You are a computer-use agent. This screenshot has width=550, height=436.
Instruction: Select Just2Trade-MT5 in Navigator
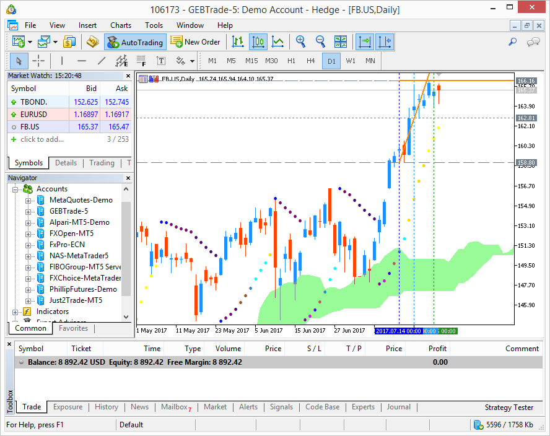click(76, 300)
